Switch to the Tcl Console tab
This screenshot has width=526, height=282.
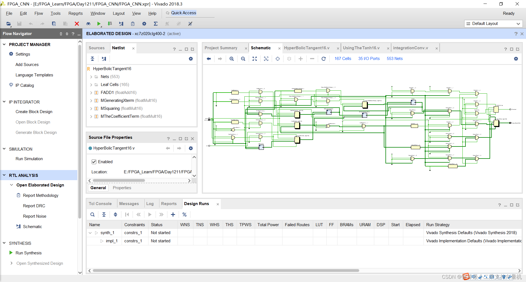click(100, 204)
